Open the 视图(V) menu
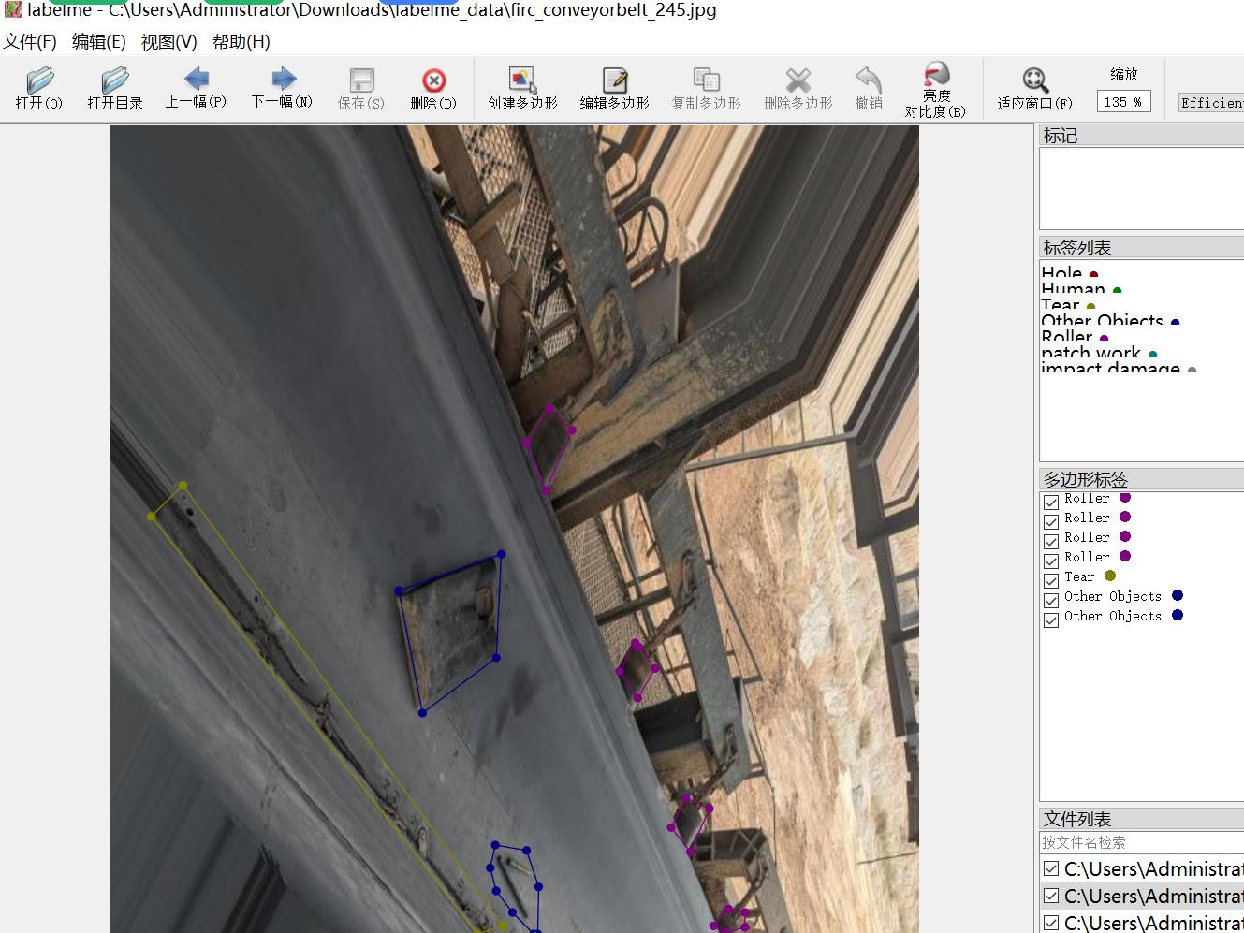This screenshot has height=933, width=1244. click(x=168, y=41)
